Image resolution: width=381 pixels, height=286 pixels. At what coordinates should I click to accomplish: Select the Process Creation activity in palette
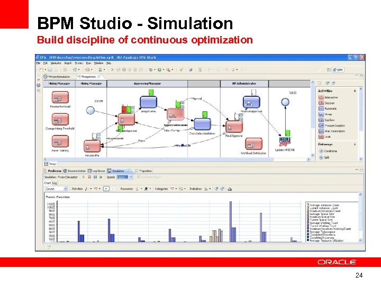point(331,126)
